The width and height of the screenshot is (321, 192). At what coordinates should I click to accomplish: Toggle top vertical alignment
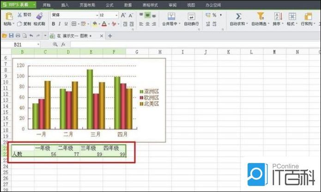141,15
